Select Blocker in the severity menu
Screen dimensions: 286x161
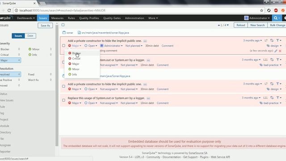pyautogui.click(x=82, y=53)
